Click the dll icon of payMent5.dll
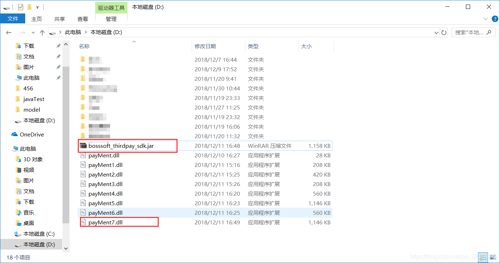Image resolution: width=500 pixels, height=263 pixels. [83, 203]
